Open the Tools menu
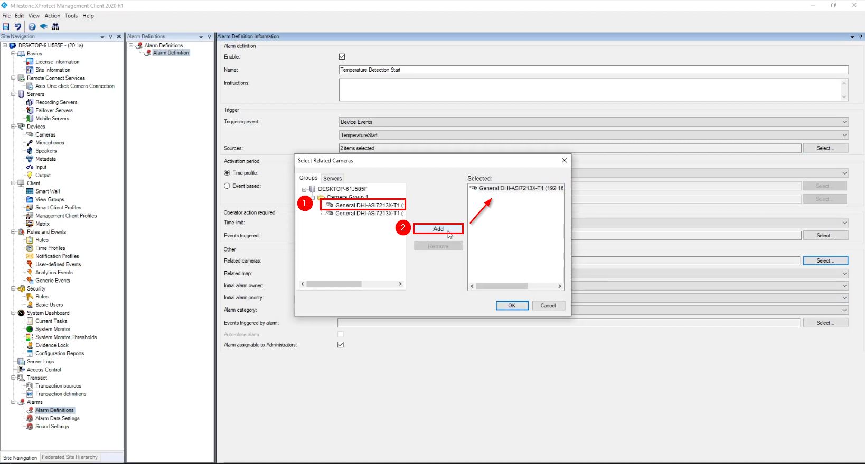The width and height of the screenshot is (865, 464). click(x=71, y=16)
